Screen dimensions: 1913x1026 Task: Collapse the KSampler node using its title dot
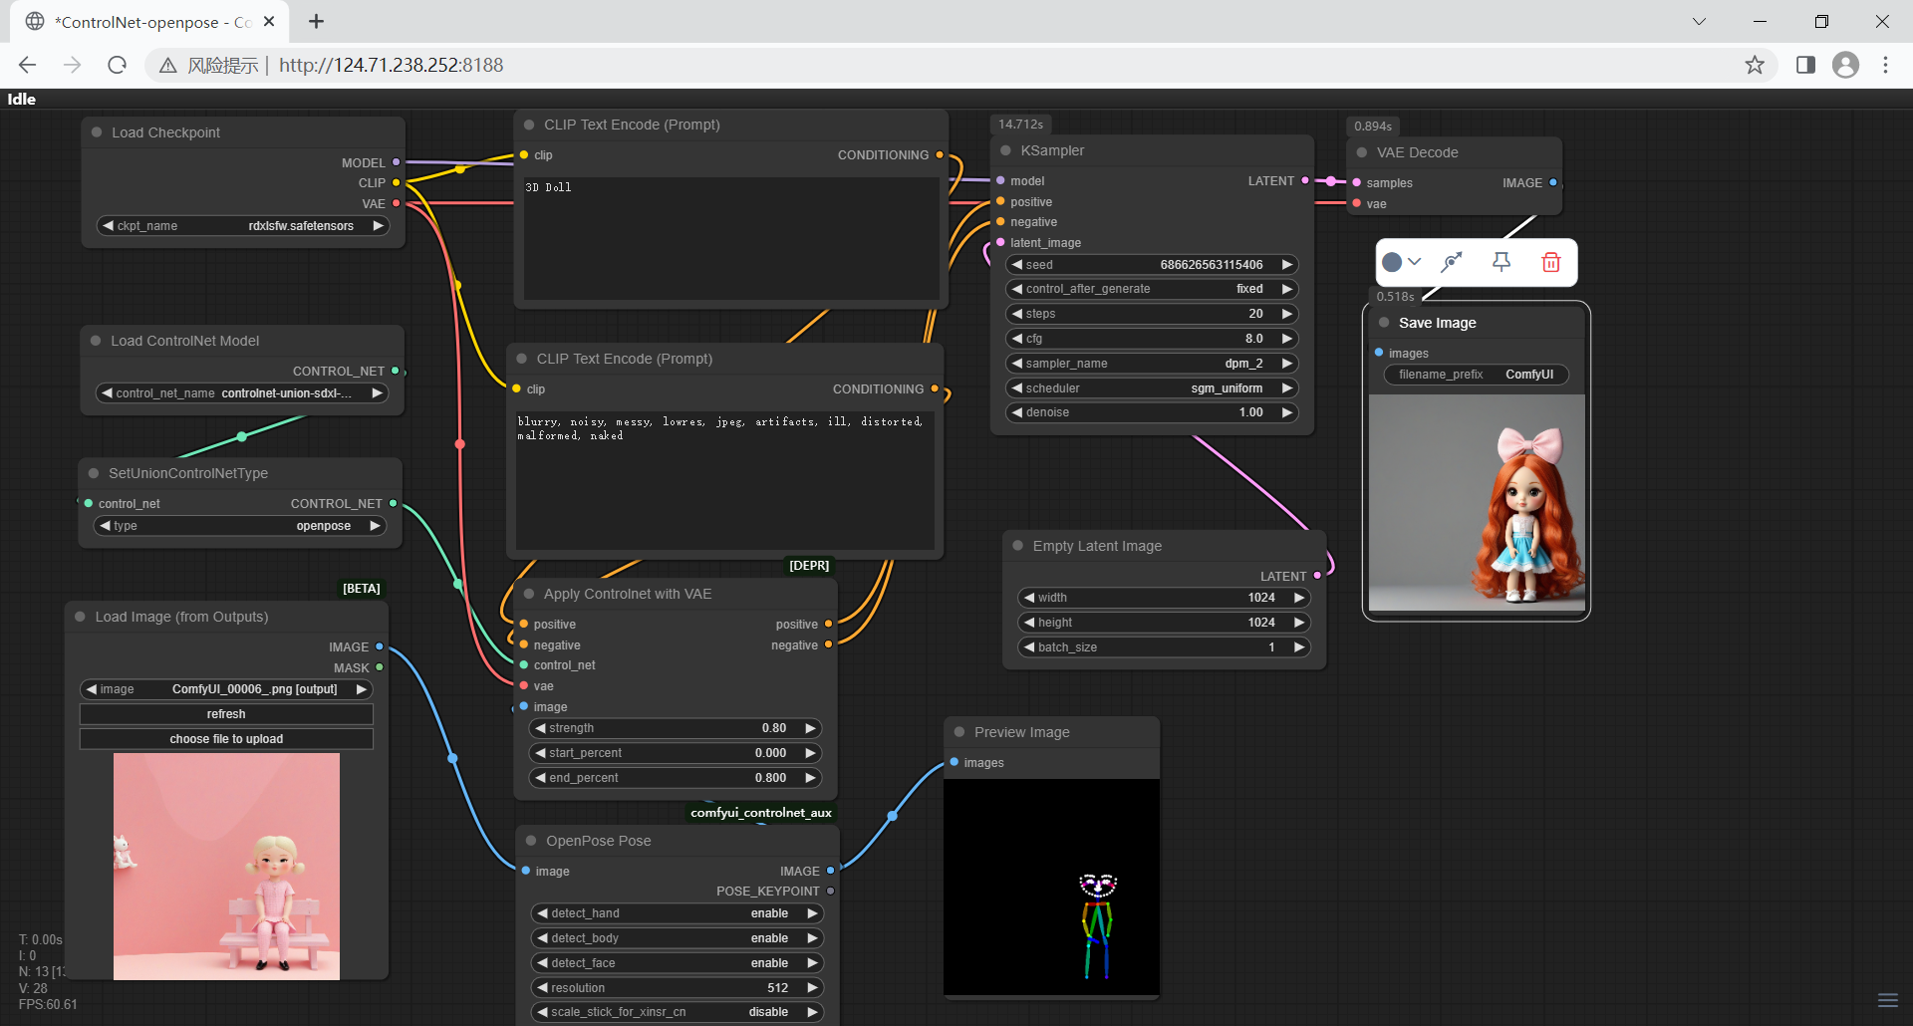pos(1005,150)
